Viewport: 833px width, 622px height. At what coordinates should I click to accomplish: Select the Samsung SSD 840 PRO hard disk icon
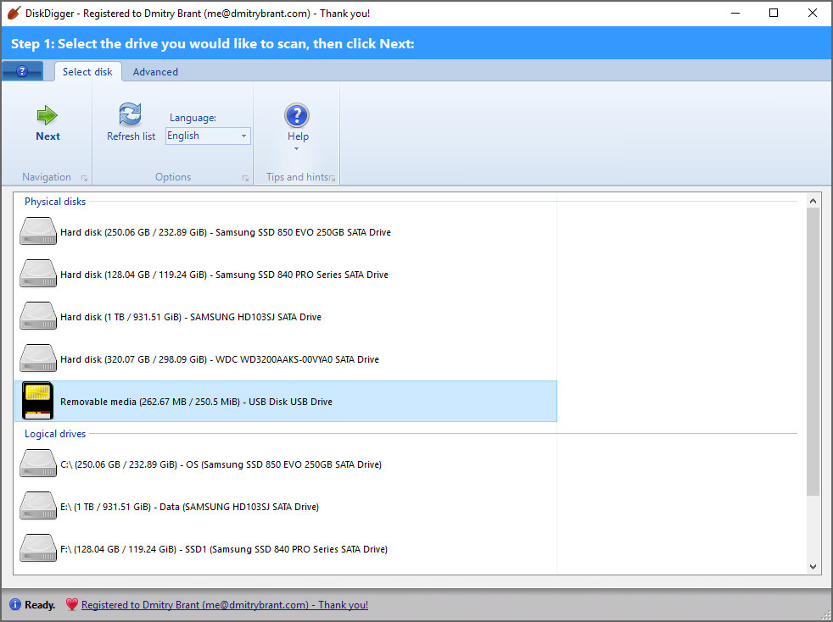(38, 275)
